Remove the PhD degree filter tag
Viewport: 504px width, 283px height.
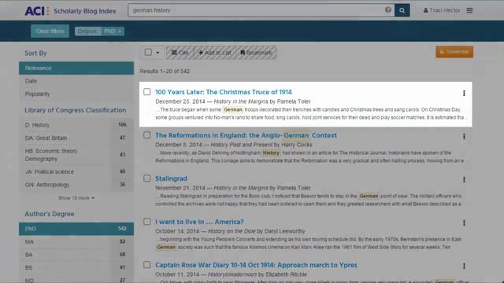pyautogui.click(x=120, y=31)
